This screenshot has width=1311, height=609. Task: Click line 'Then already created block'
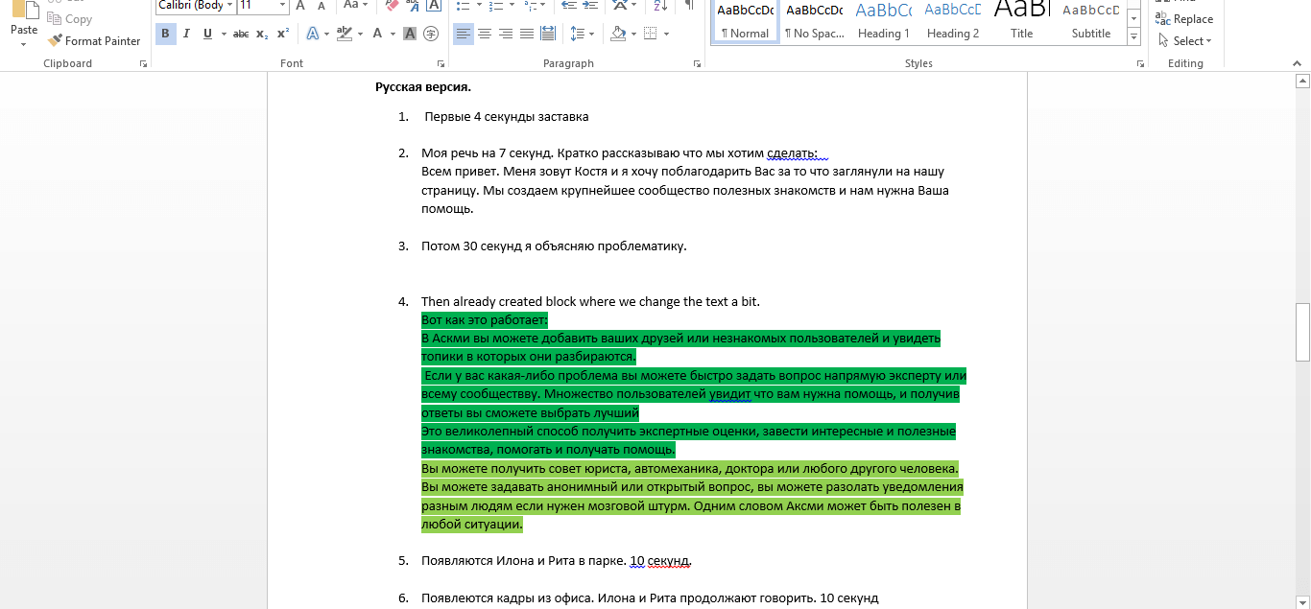(x=590, y=301)
